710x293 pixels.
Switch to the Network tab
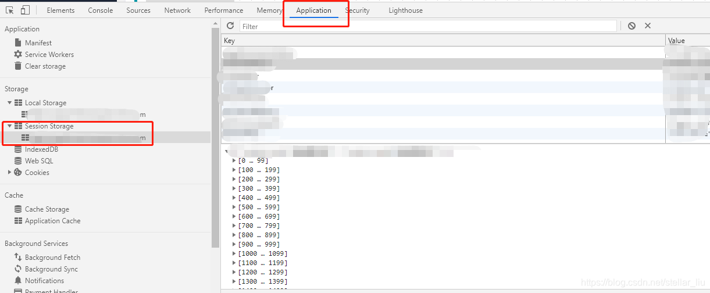[x=177, y=10]
